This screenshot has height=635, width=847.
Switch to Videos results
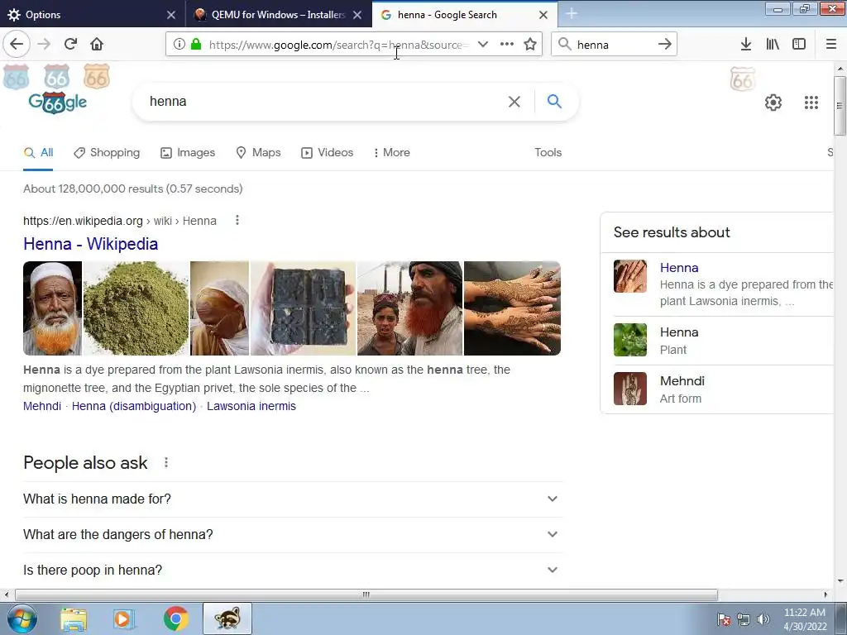click(x=328, y=153)
